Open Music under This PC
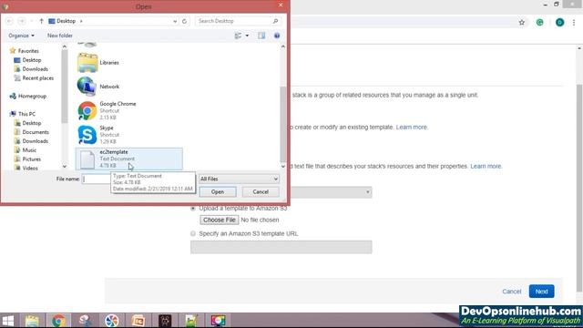Viewport: 583px width, 328px height. (29, 150)
